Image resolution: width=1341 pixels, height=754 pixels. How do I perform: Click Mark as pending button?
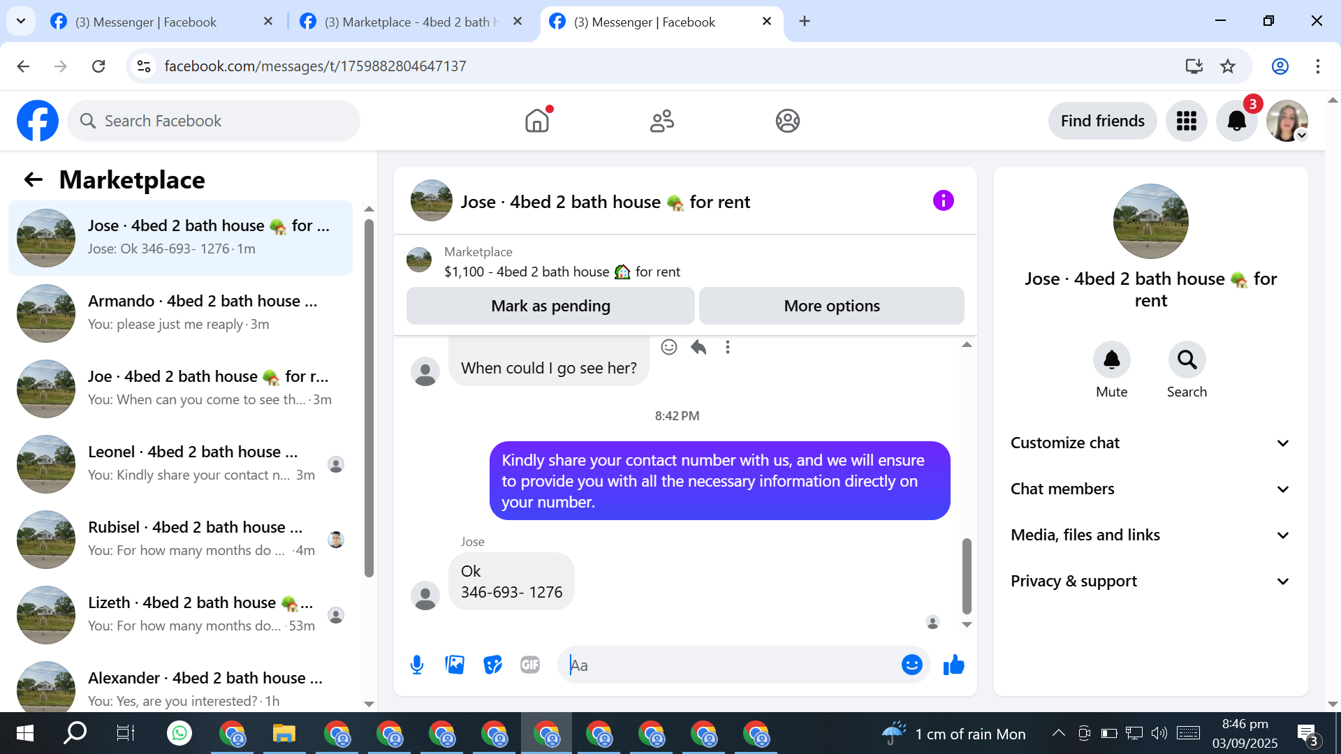(x=550, y=306)
